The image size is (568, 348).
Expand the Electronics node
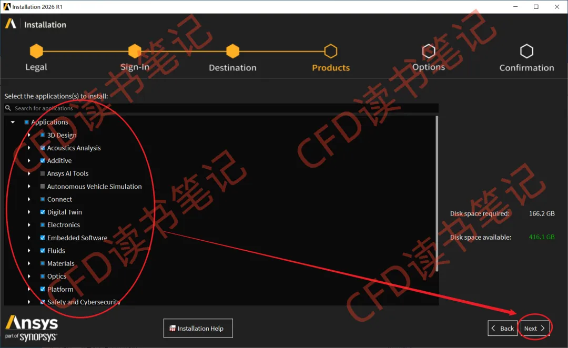pyautogui.click(x=29, y=225)
